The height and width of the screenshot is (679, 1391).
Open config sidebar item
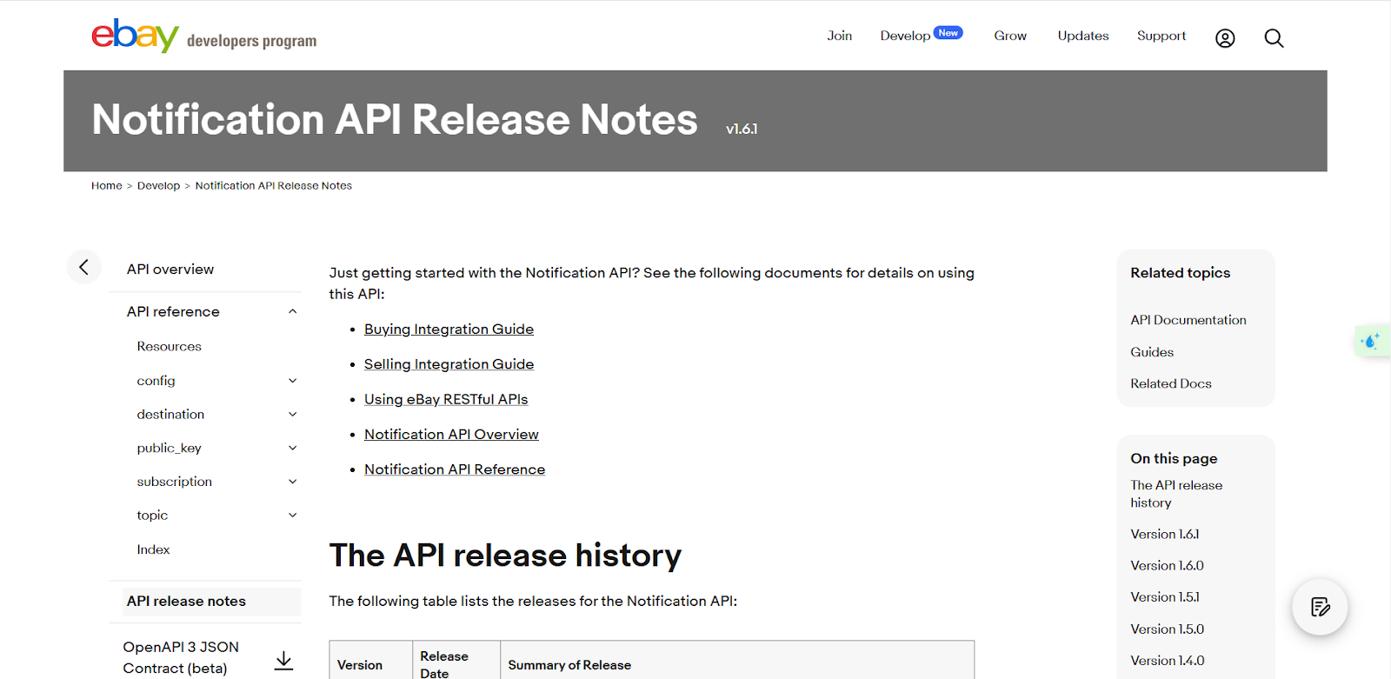tap(156, 381)
